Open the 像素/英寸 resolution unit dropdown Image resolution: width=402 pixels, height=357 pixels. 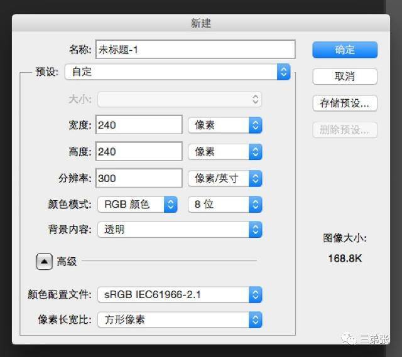point(225,178)
